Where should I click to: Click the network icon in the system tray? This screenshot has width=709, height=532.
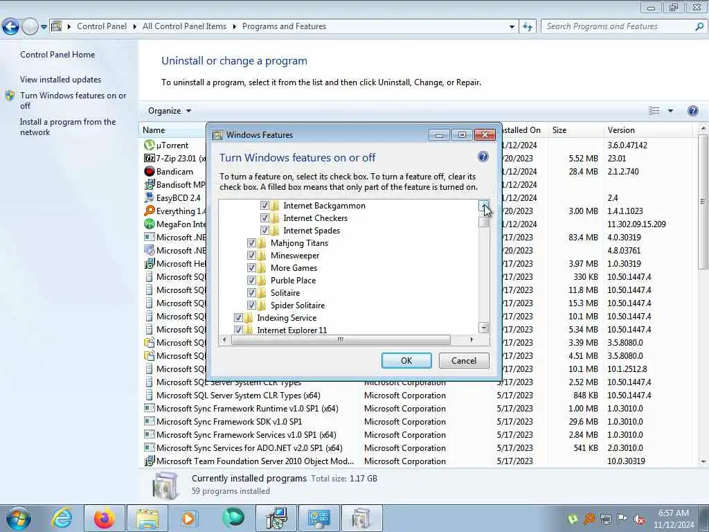click(x=605, y=520)
